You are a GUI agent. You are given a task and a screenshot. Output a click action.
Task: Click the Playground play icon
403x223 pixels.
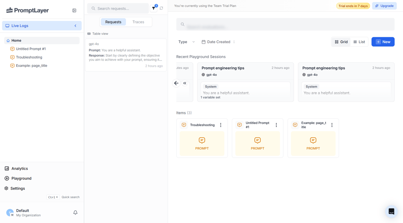pos(7,178)
